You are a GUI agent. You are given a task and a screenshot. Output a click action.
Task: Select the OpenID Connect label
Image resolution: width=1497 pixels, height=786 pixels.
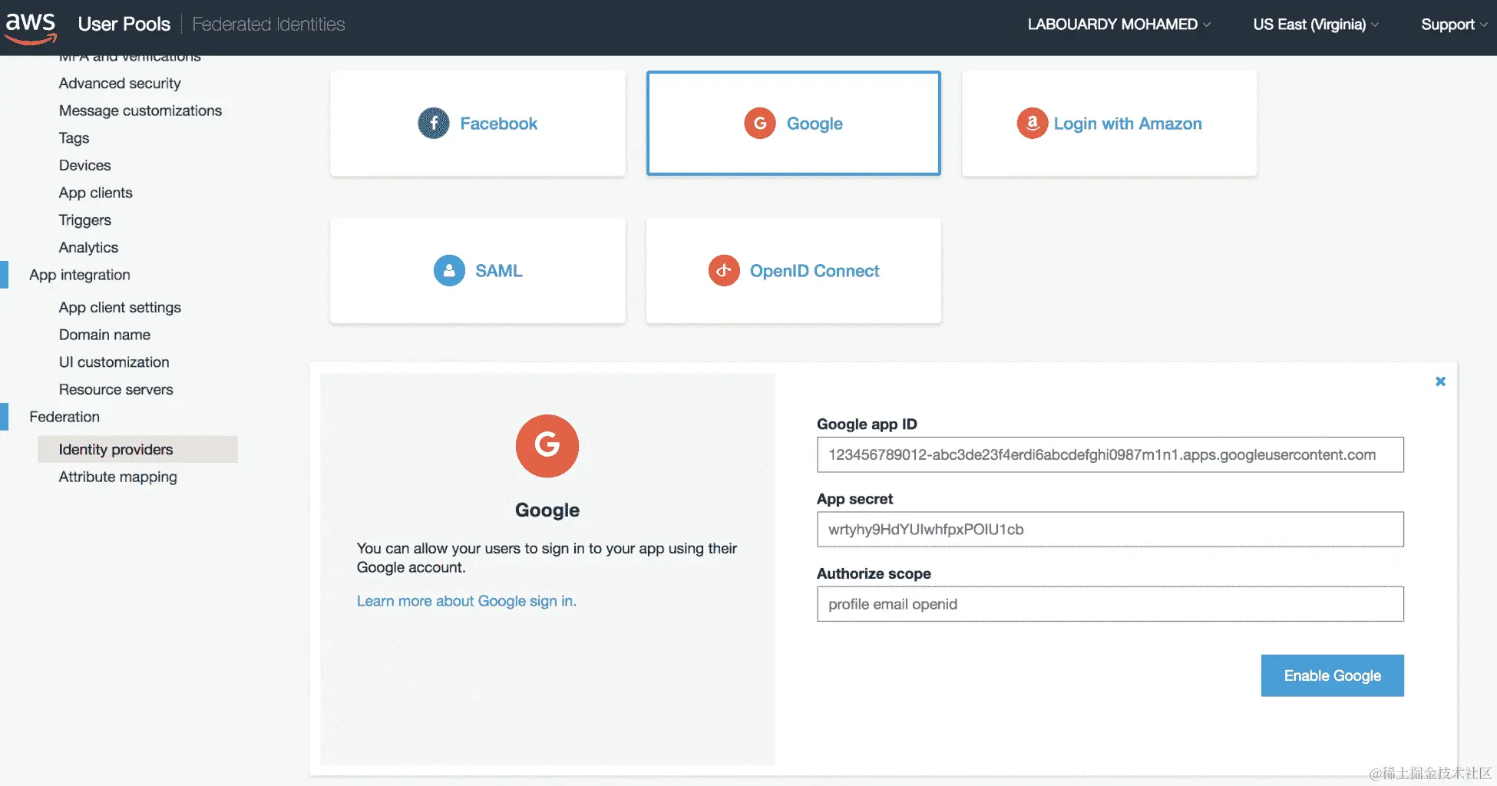[815, 271]
